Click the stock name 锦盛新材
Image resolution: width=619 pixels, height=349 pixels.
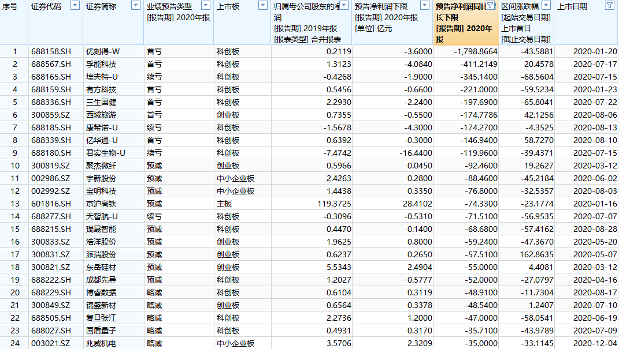pyautogui.click(x=101, y=305)
